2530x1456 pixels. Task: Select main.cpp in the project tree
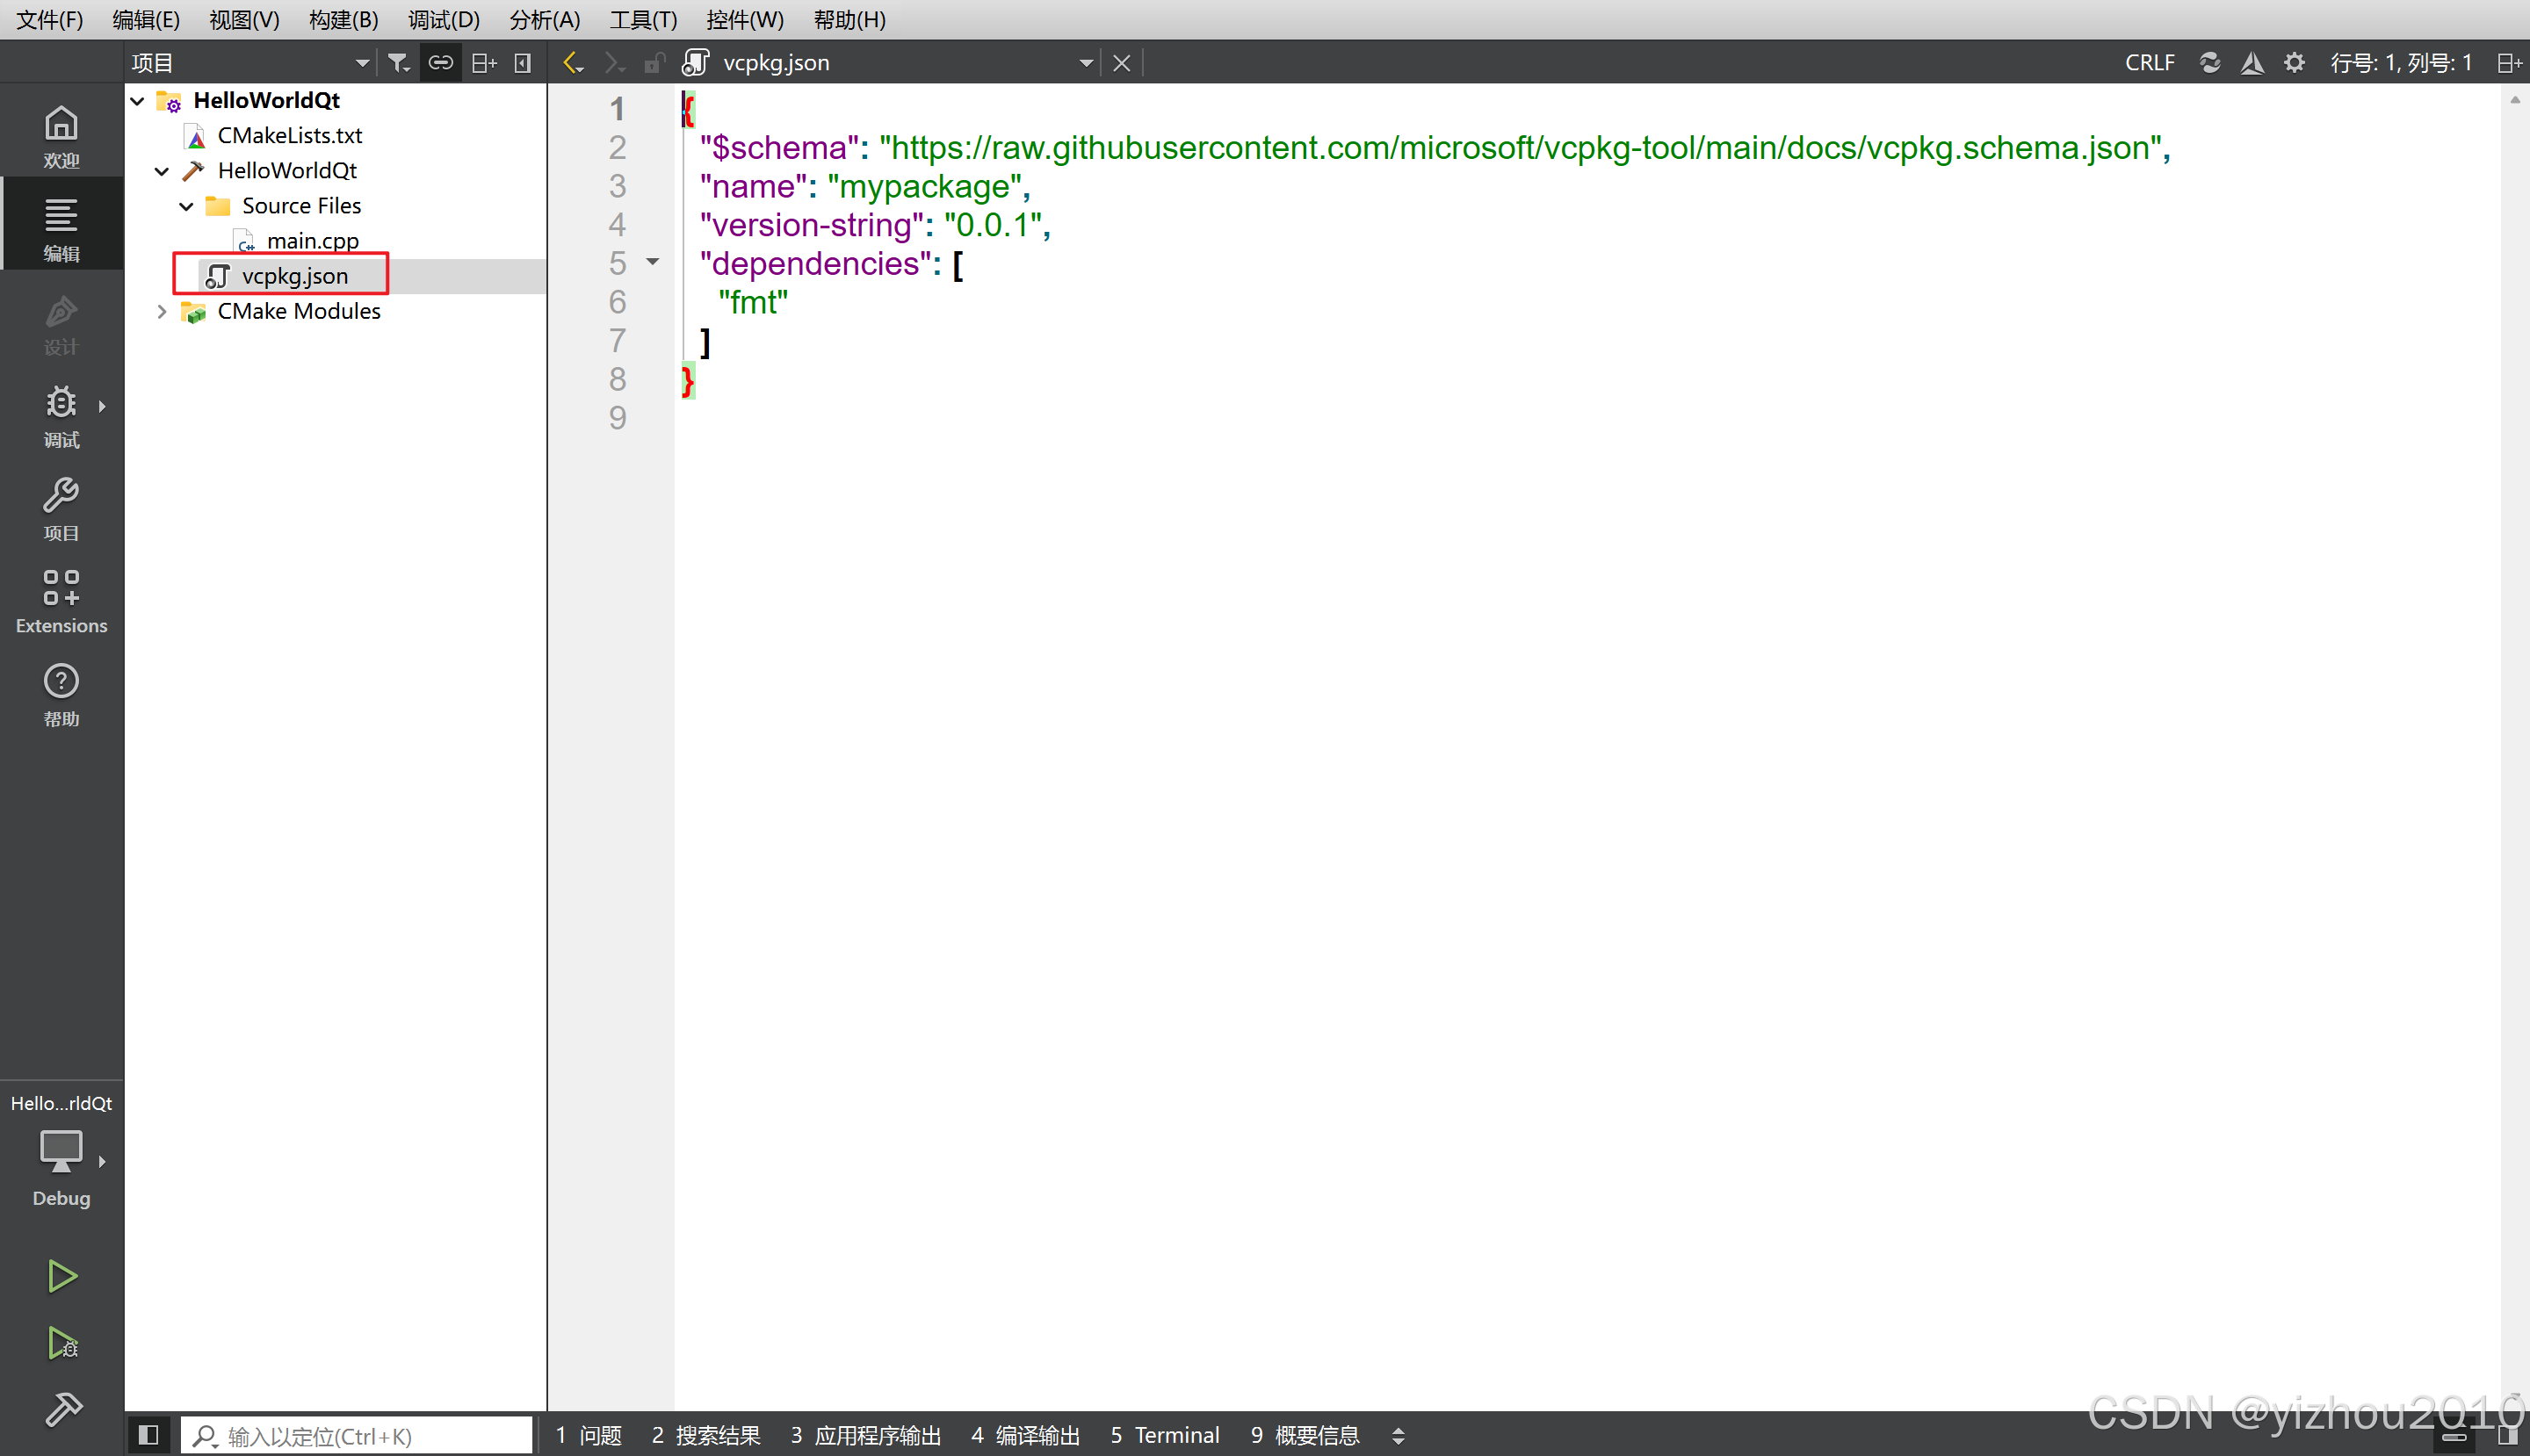tap(311, 241)
